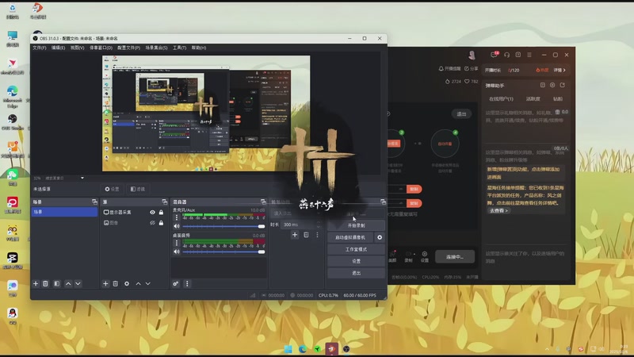634x357 pixels.
Task: Hide the 显示器采集 source with its eye icon
Action: (152, 212)
